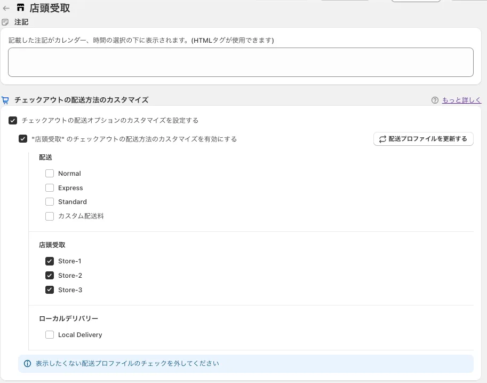Disable the "店頭受取" カスタマイズを有効にする checkbox

[23, 139]
